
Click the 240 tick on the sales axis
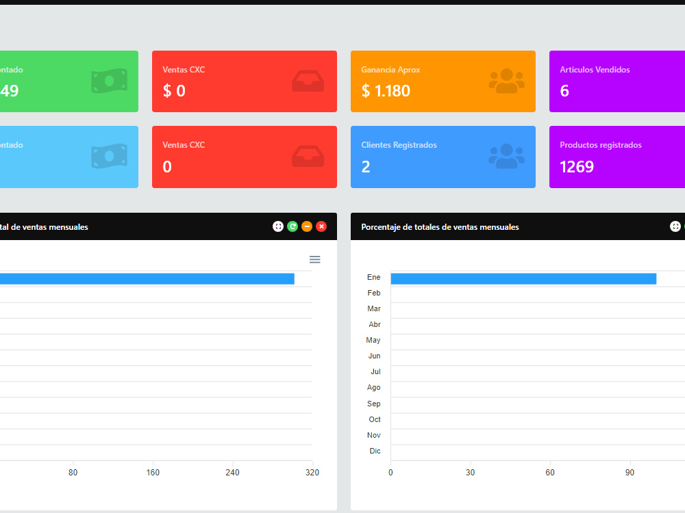pyautogui.click(x=232, y=473)
